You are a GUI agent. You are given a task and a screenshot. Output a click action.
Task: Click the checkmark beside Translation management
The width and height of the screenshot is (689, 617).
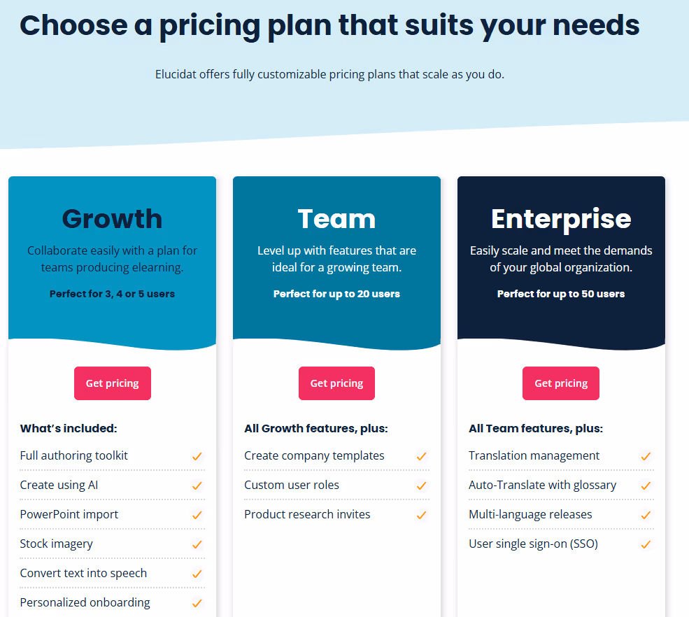[x=646, y=455]
